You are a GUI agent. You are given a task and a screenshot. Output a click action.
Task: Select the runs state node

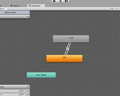click(71, 39)
